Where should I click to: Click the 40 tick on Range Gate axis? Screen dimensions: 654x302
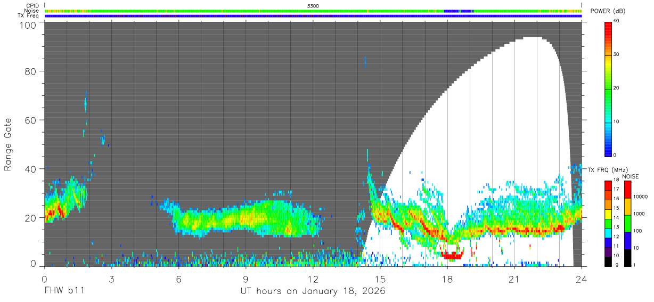click(31, 169)
